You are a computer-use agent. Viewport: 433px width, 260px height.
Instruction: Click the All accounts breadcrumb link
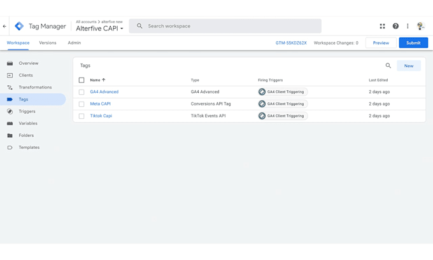pyautogui.click(x=86, y=22)
